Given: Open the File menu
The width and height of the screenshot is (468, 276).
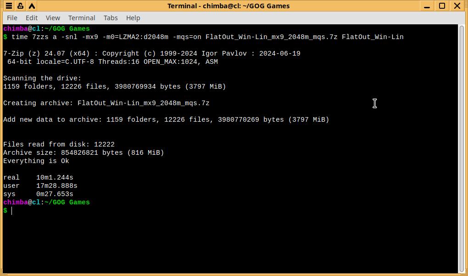Looking at the screenshot, I should [12, 18].
